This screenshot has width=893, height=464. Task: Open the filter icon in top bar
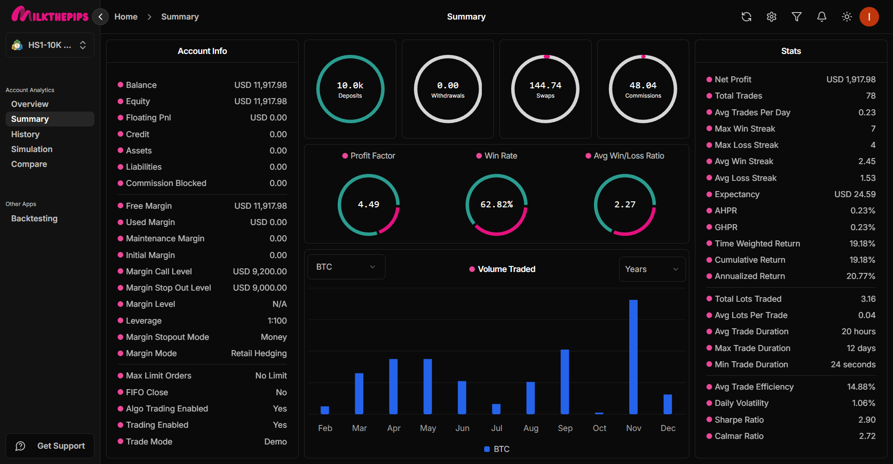pyautogui.click(x=796, y=17)
